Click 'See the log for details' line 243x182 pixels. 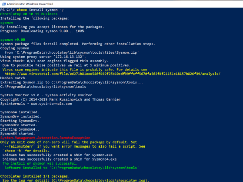[76, 180]
